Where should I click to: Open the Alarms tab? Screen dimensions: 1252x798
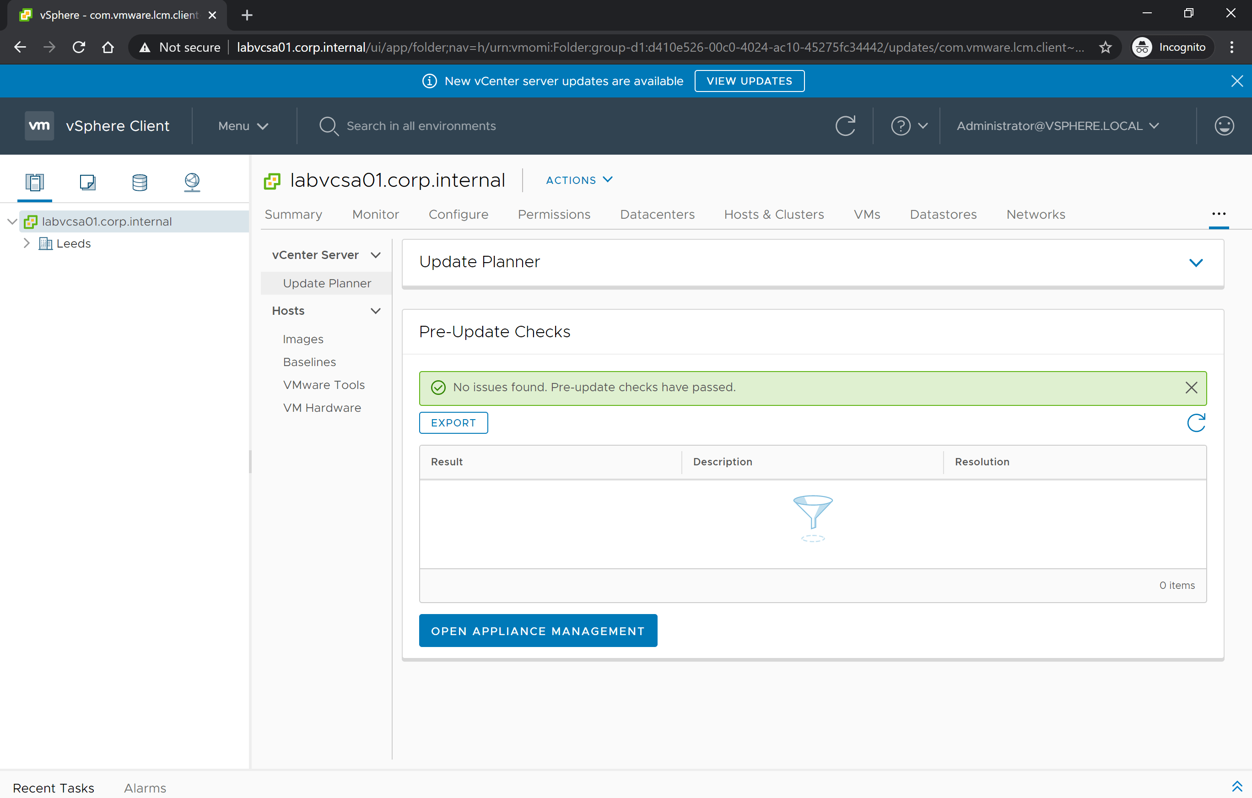click(145, 787)
